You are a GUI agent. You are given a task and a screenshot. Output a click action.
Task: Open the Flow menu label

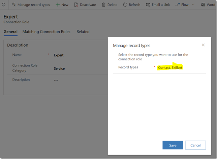185,5
